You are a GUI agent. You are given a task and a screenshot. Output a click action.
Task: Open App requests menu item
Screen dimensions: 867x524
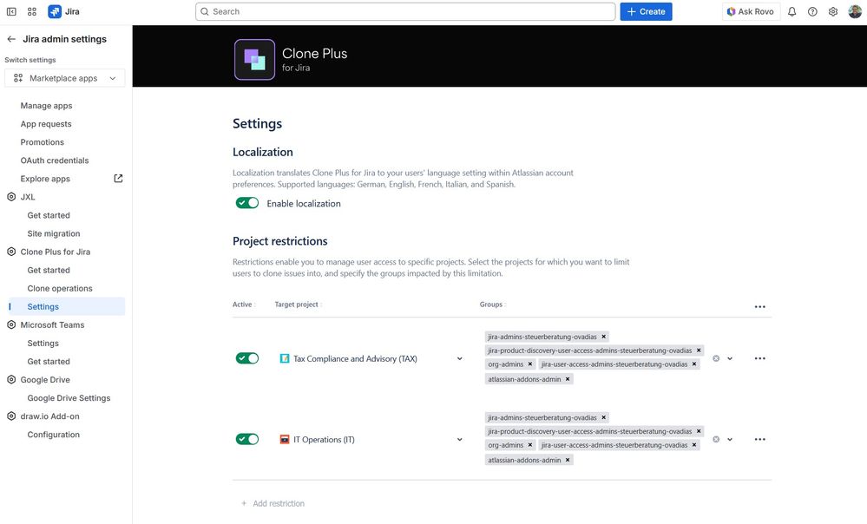[x=46, y=124]
